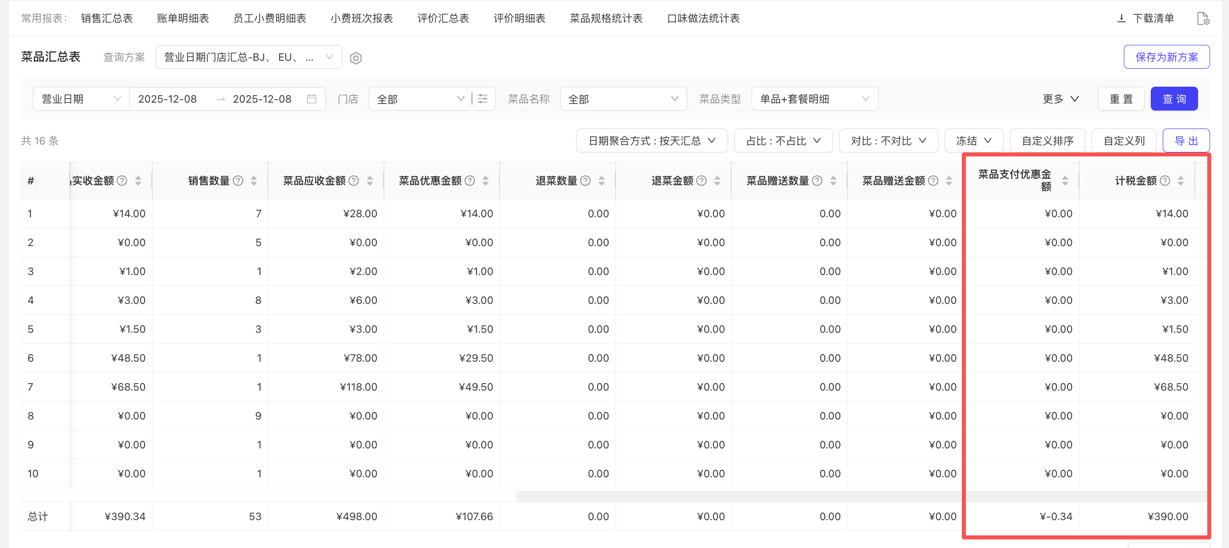The image size is (1229, 548).
Task: Open store filter sliders icon
Action: (483, 99)
